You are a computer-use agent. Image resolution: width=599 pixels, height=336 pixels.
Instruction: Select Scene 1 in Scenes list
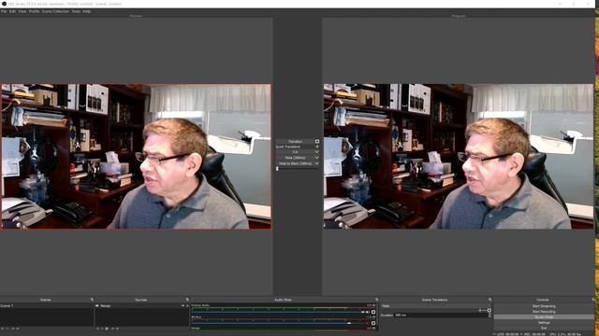coord(47,306)
